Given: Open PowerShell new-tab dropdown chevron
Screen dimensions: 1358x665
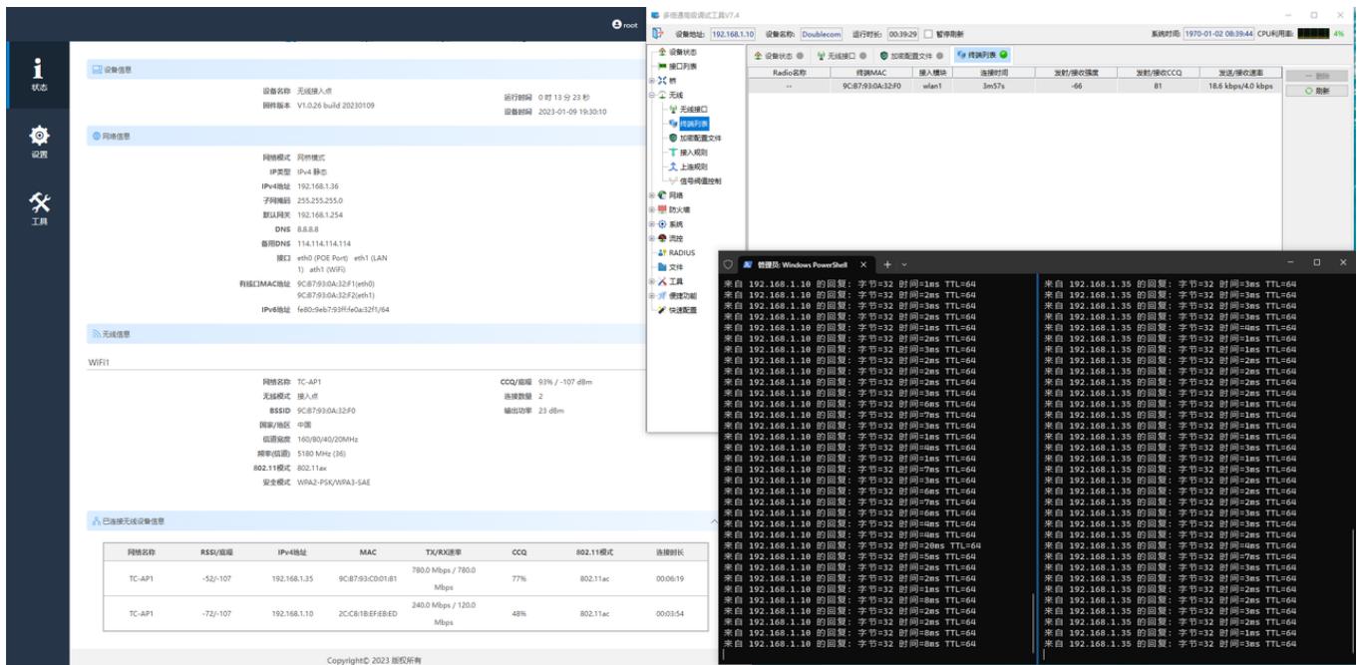Looking at the screenshot, I should tap(905, 263).
